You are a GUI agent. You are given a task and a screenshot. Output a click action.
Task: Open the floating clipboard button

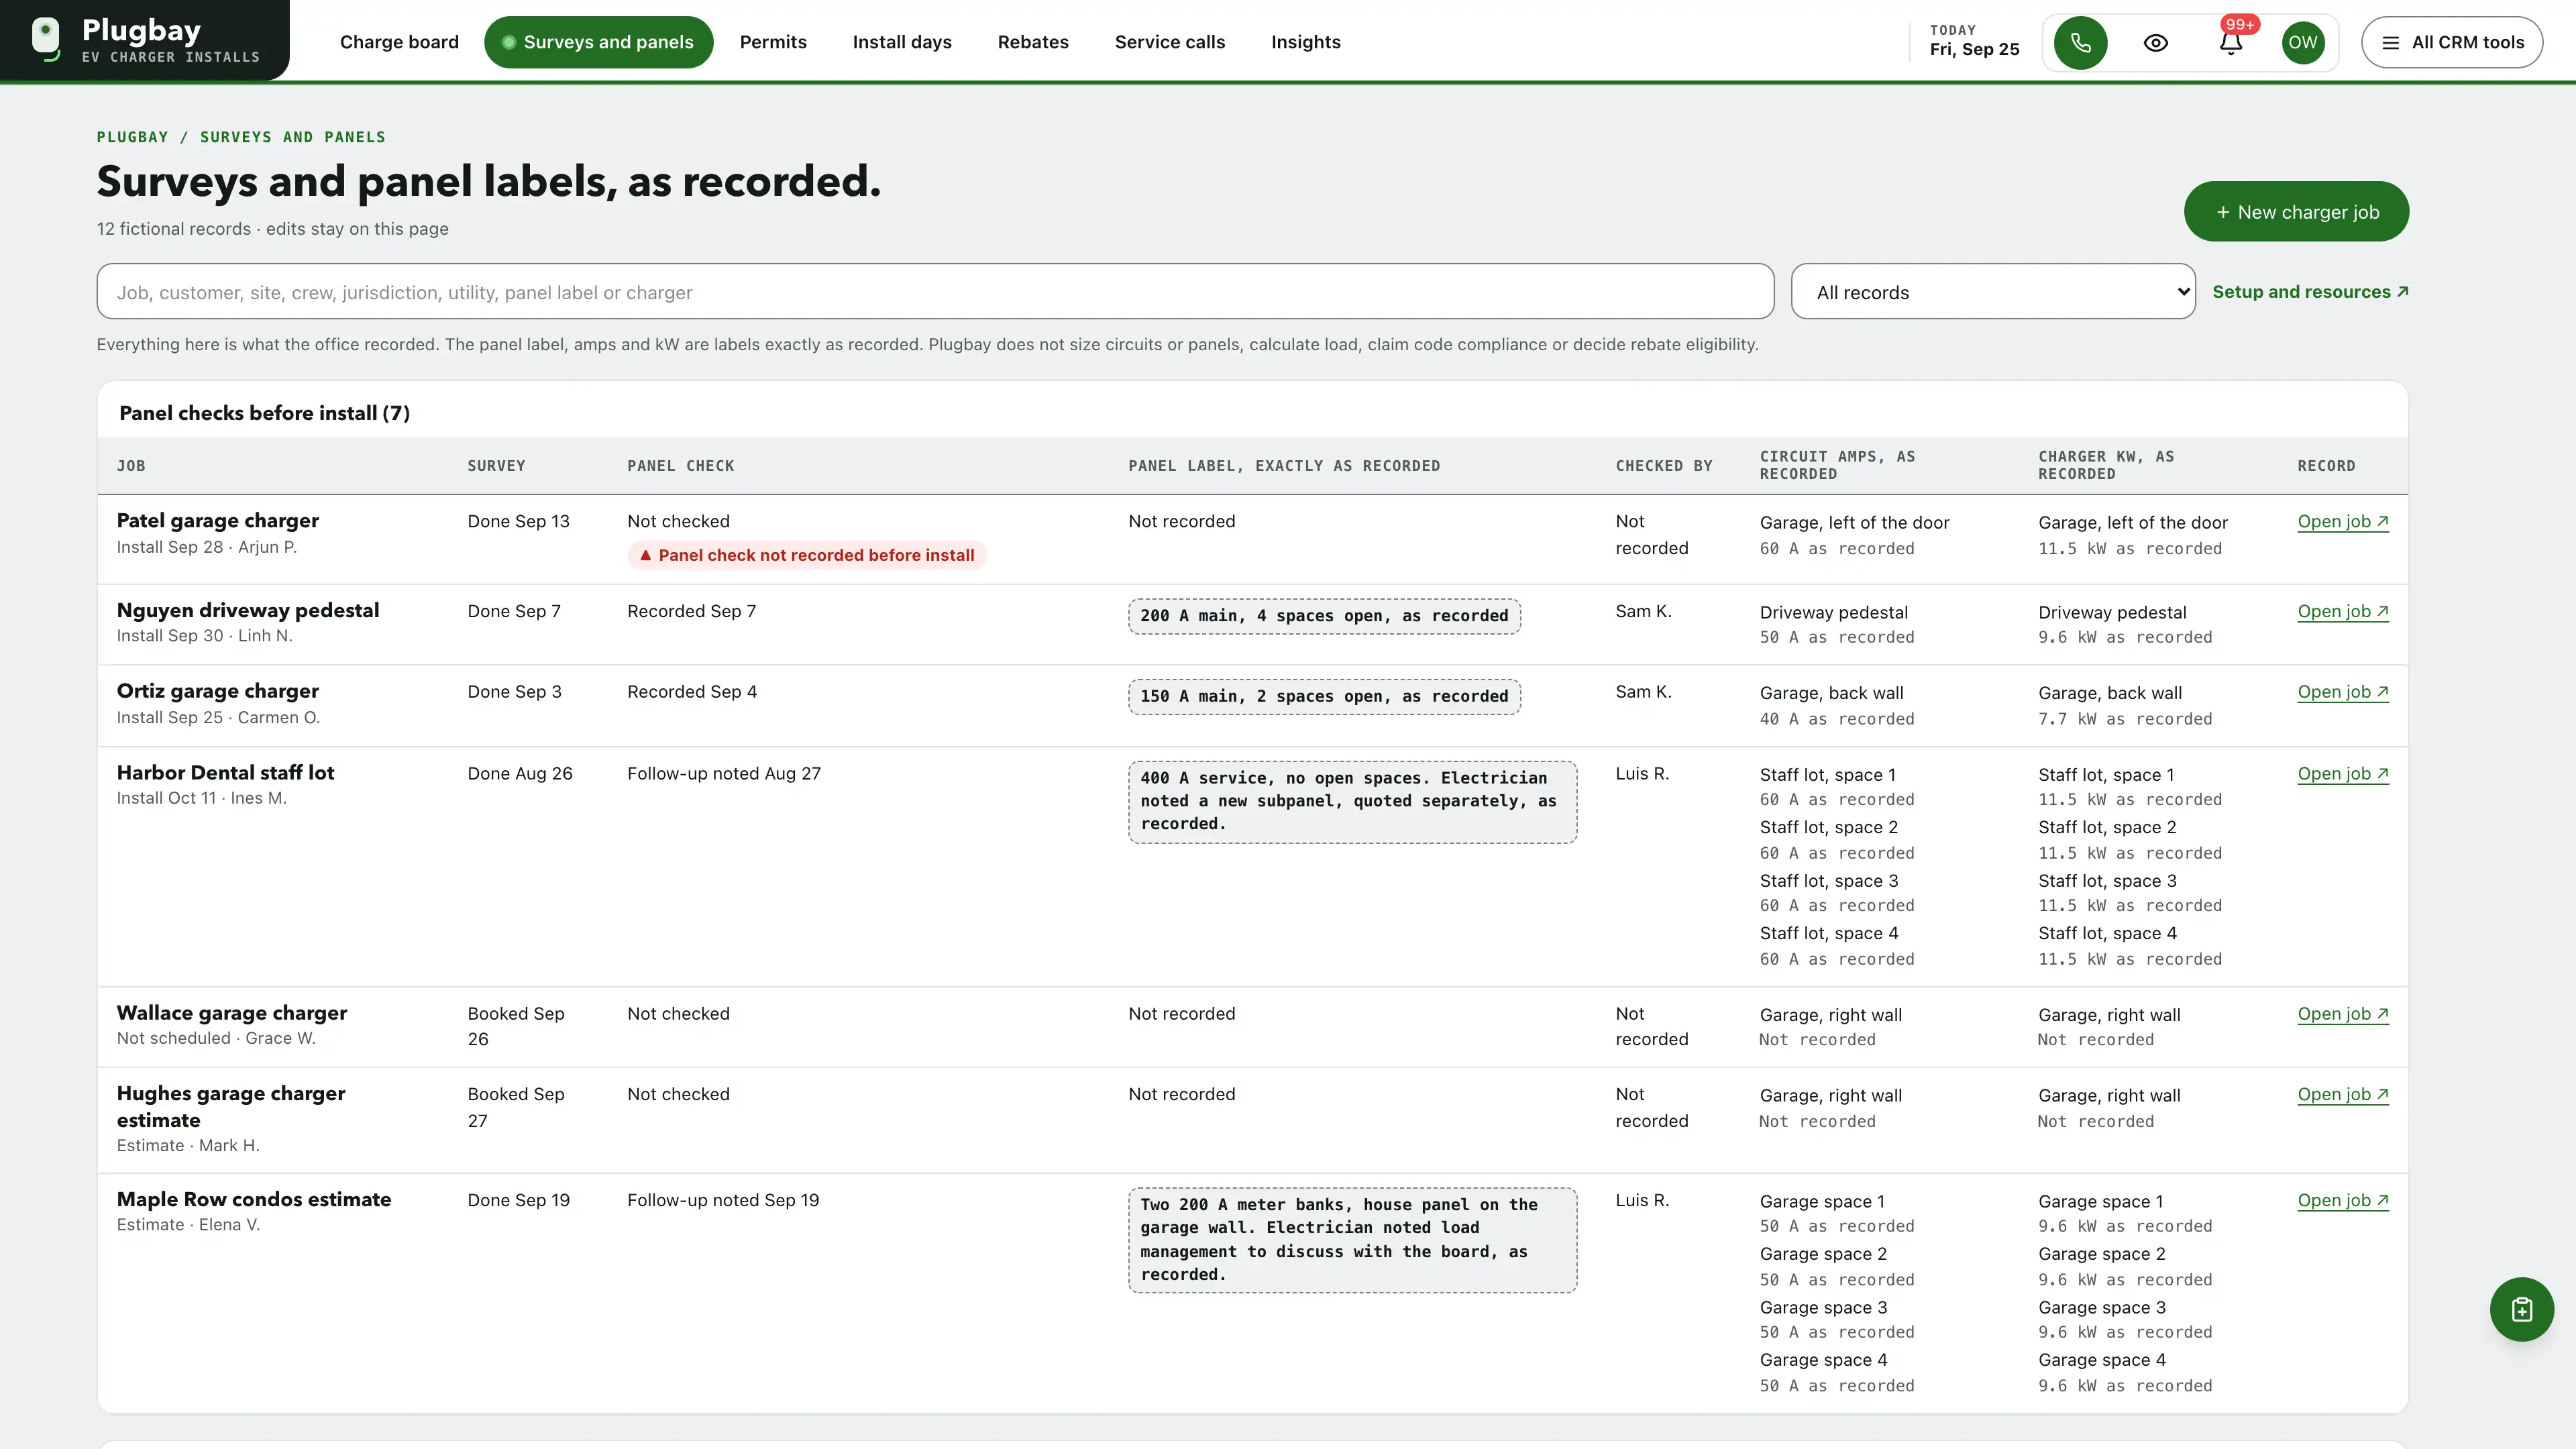click(2521, 1309)
